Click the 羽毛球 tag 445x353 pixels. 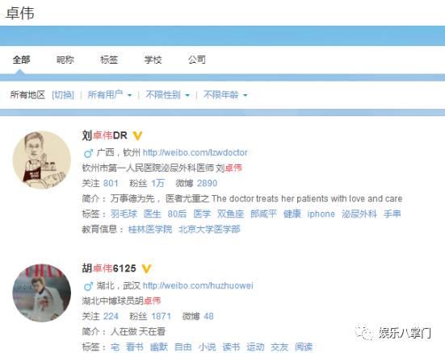point(124,214)
